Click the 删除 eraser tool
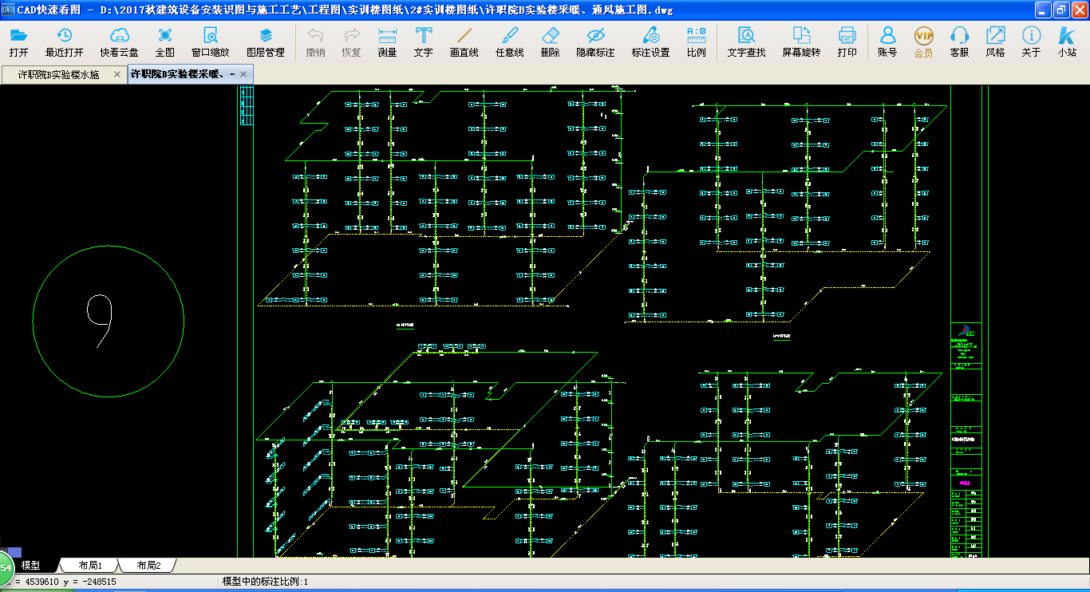Viewport: 1090px width, 592px height. click(x=550, y=36)
